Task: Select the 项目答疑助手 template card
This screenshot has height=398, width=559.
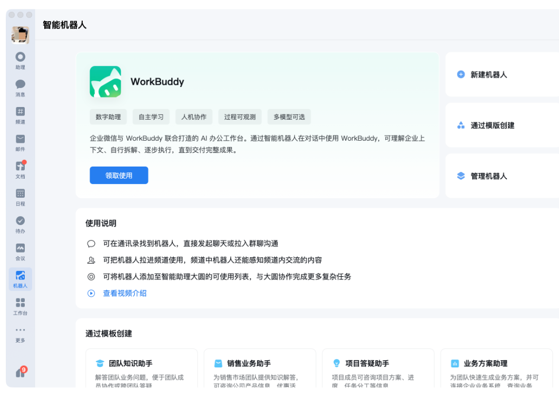Action: point(378,368)
